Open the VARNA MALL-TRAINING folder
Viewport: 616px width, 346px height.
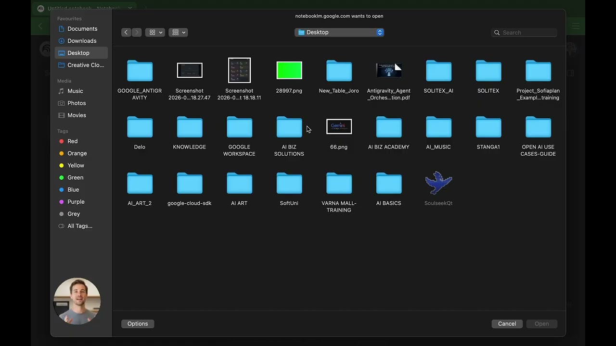(339, 184)
